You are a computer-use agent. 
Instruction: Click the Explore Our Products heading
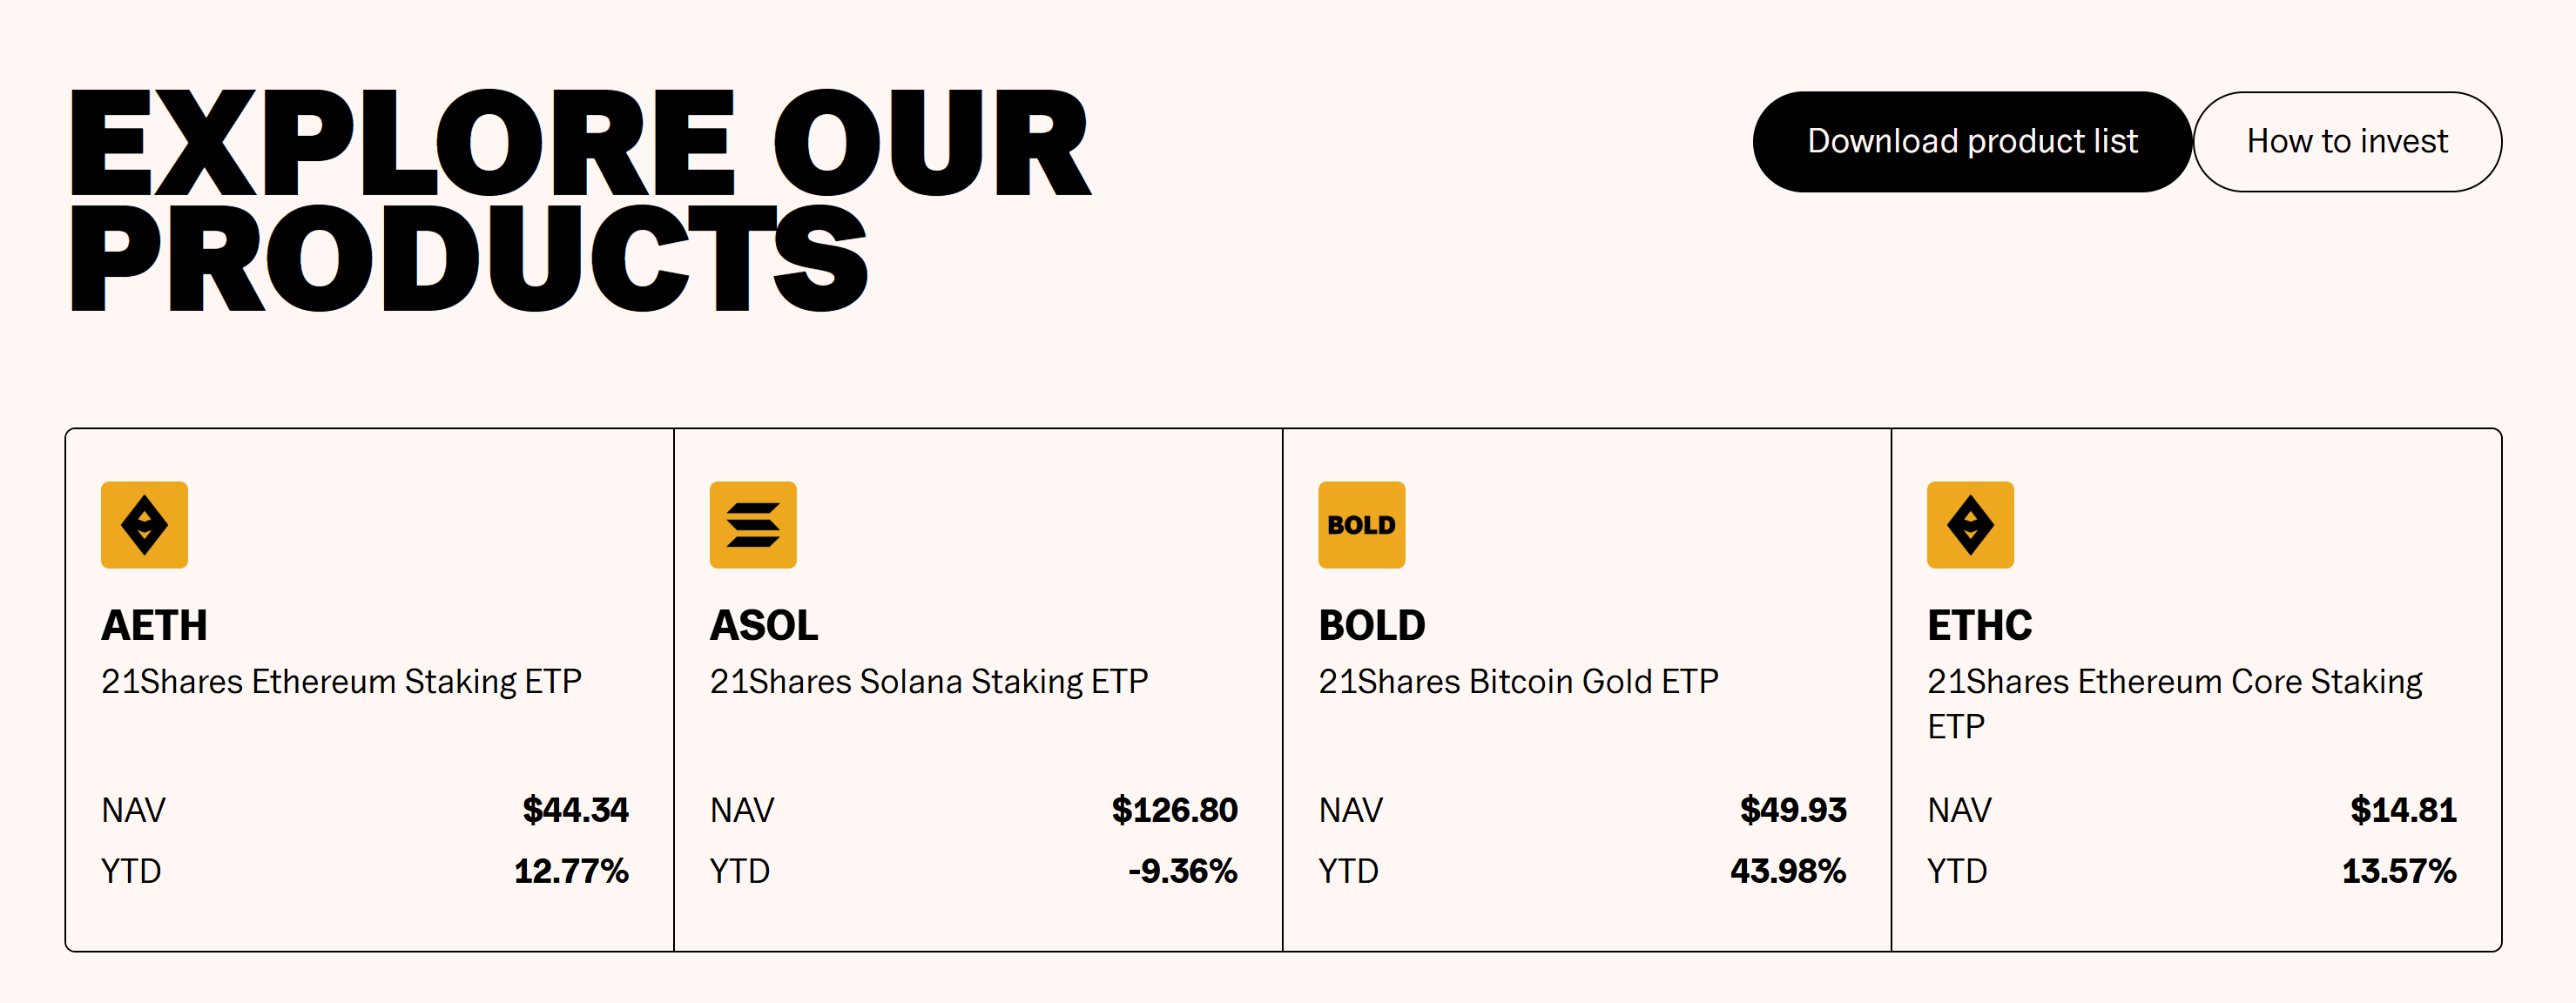tap(580, 200)
